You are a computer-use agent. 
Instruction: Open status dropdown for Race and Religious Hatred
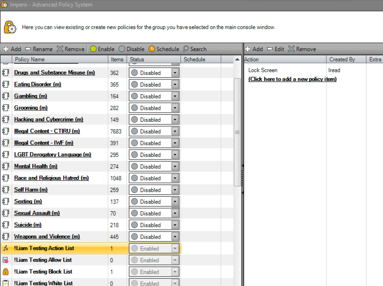point(175,178)
